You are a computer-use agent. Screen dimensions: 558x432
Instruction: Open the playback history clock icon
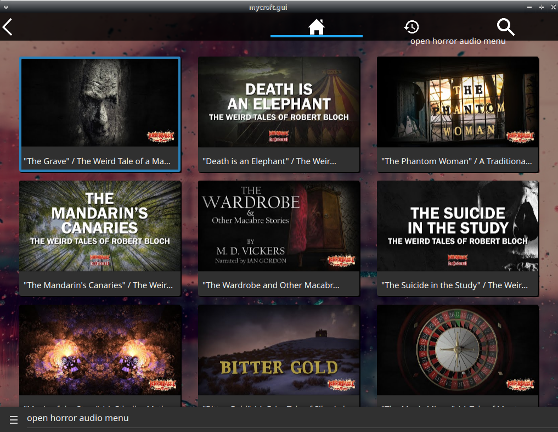point(412,27)
